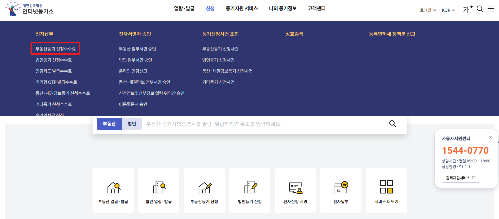
Task: Expand the 로그인 dropdown
Action: [428, 10]
